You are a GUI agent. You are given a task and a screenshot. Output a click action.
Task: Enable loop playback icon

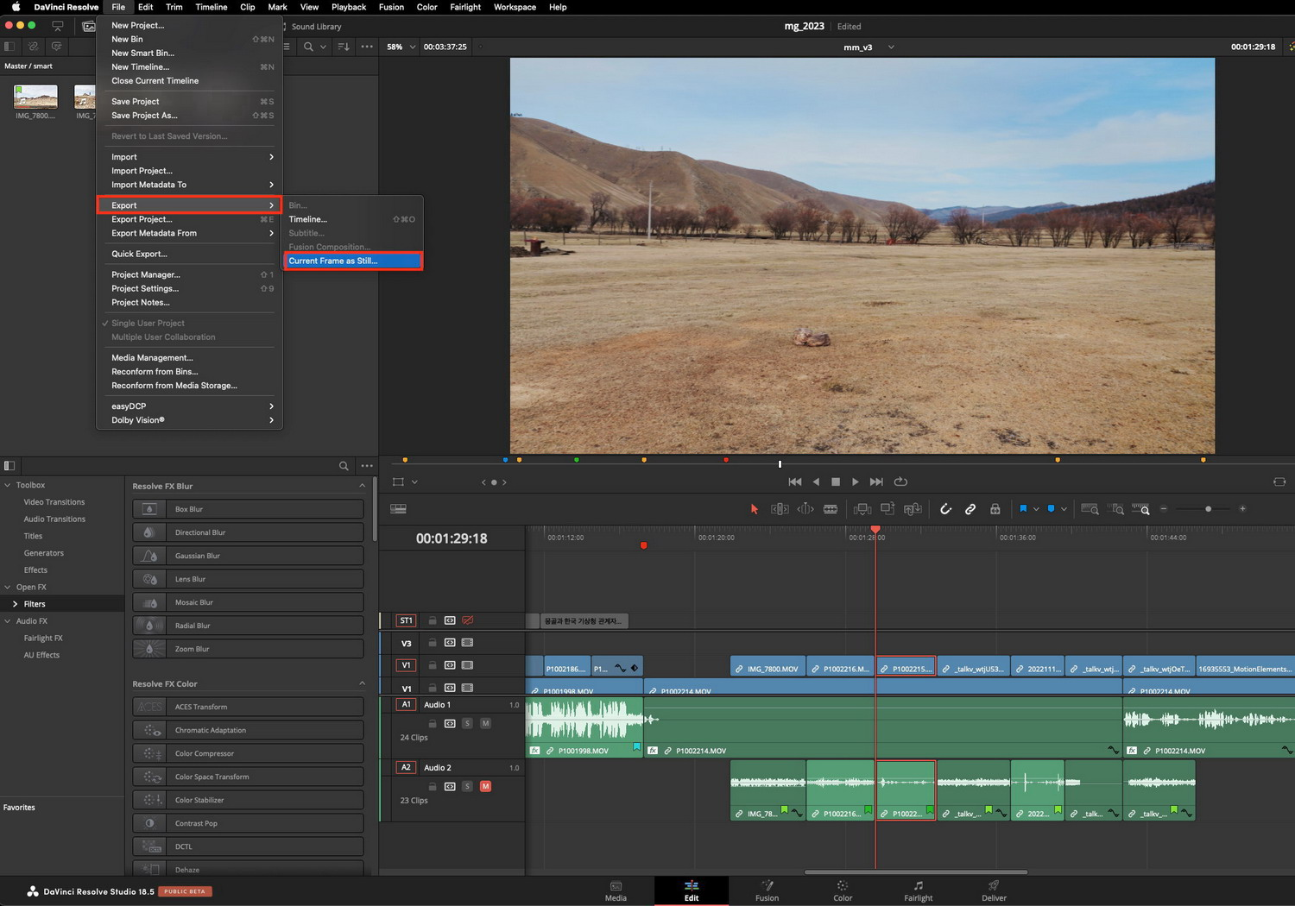tap(900, 481)
